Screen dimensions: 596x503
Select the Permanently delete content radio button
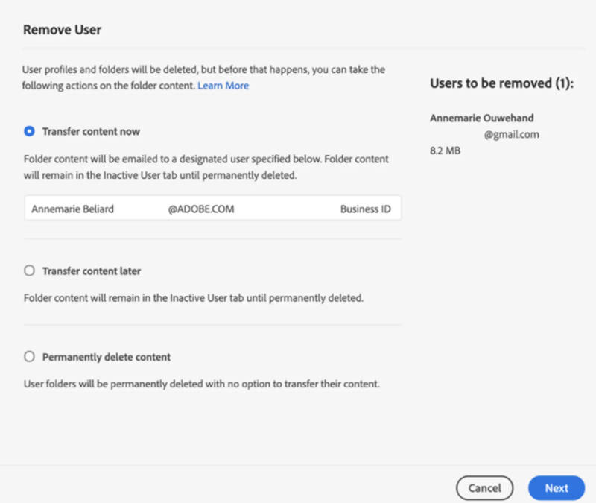[x=29, y=357]
